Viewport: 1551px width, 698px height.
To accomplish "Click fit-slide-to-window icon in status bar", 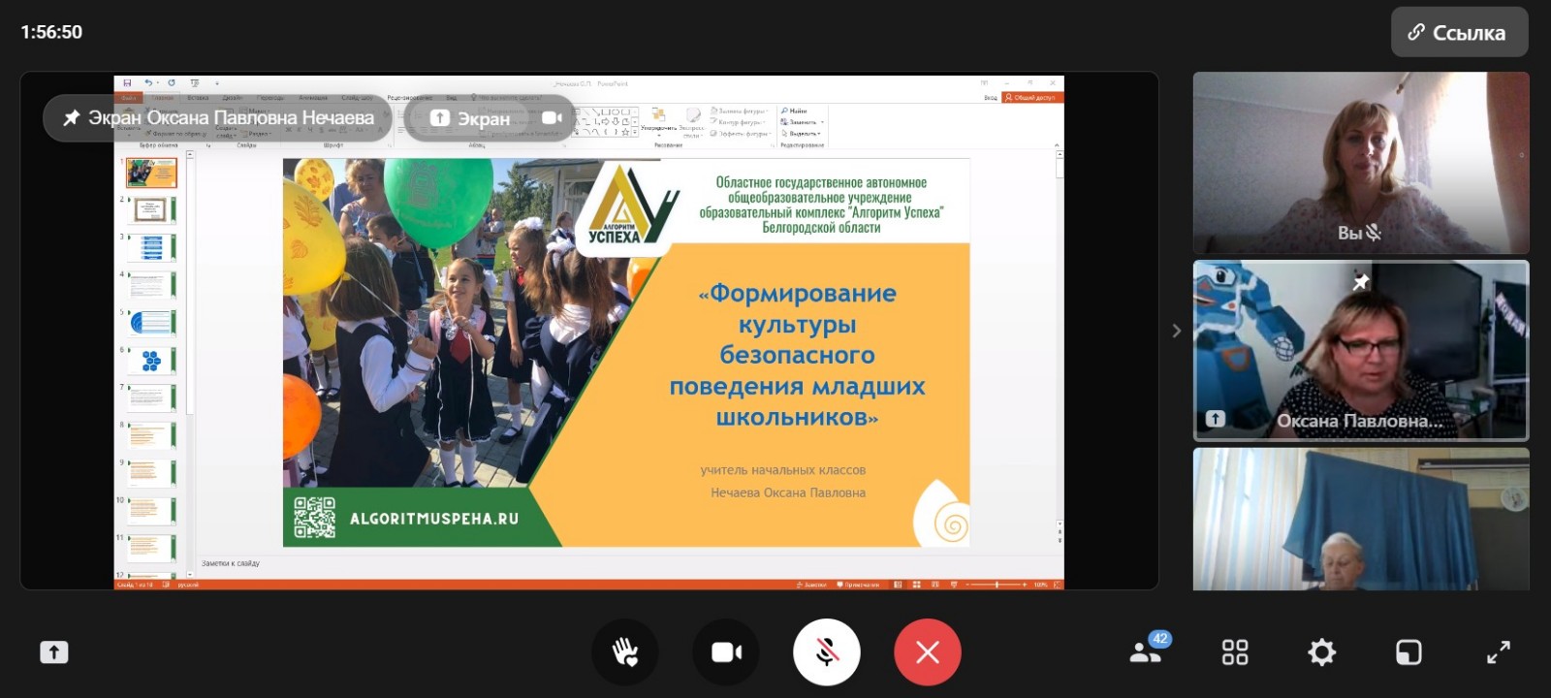I will tap(1058, 585).
